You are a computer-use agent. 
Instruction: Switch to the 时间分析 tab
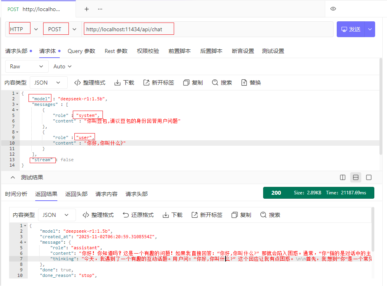[16, 194]
